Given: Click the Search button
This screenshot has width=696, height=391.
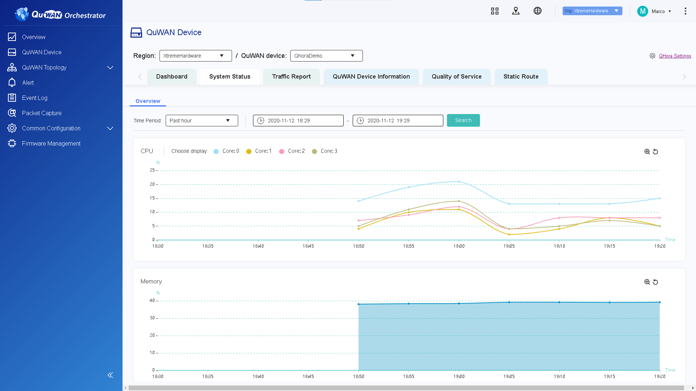Looking at the screenshot, I should tap(463, 121).
